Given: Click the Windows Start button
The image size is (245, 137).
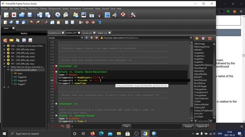Looking at the screenshot, I should coord(4,134).
